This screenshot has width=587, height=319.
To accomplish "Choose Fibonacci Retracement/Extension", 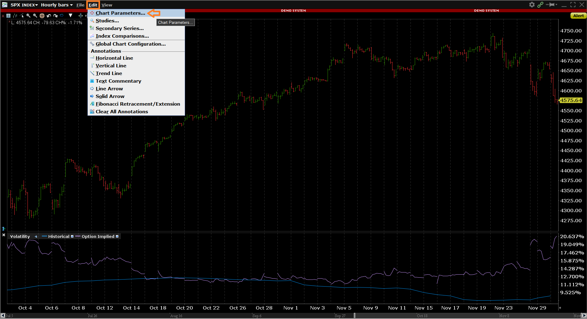I will pos(136,104).
